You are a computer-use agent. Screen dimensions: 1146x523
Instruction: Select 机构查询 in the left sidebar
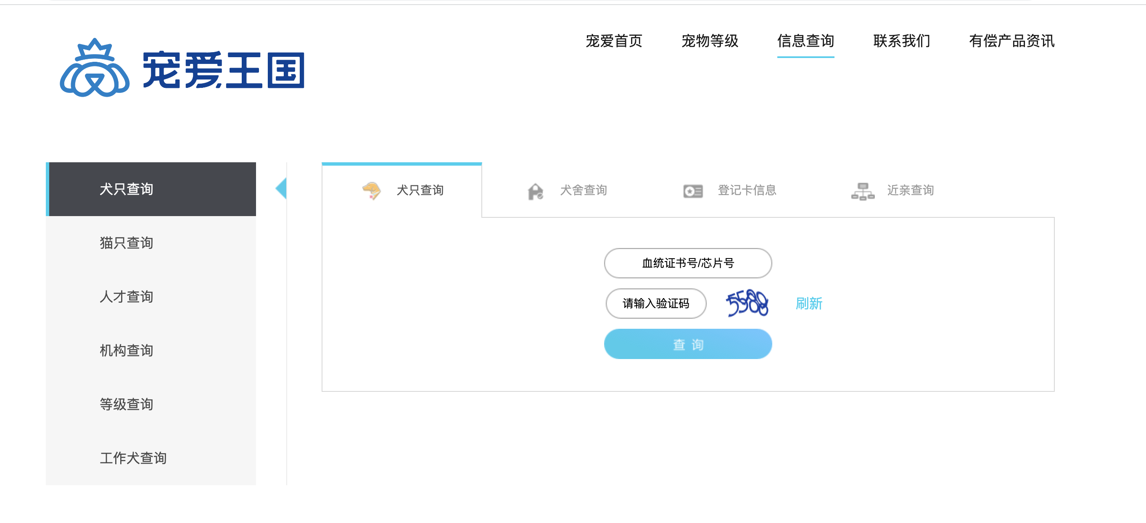pyautogui.click(x=151, y=351)
